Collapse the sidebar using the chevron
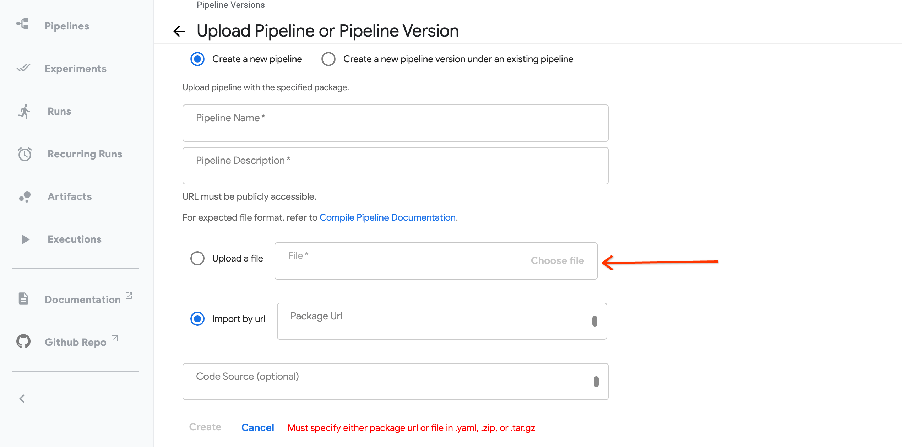 click(x=22, y=399)
